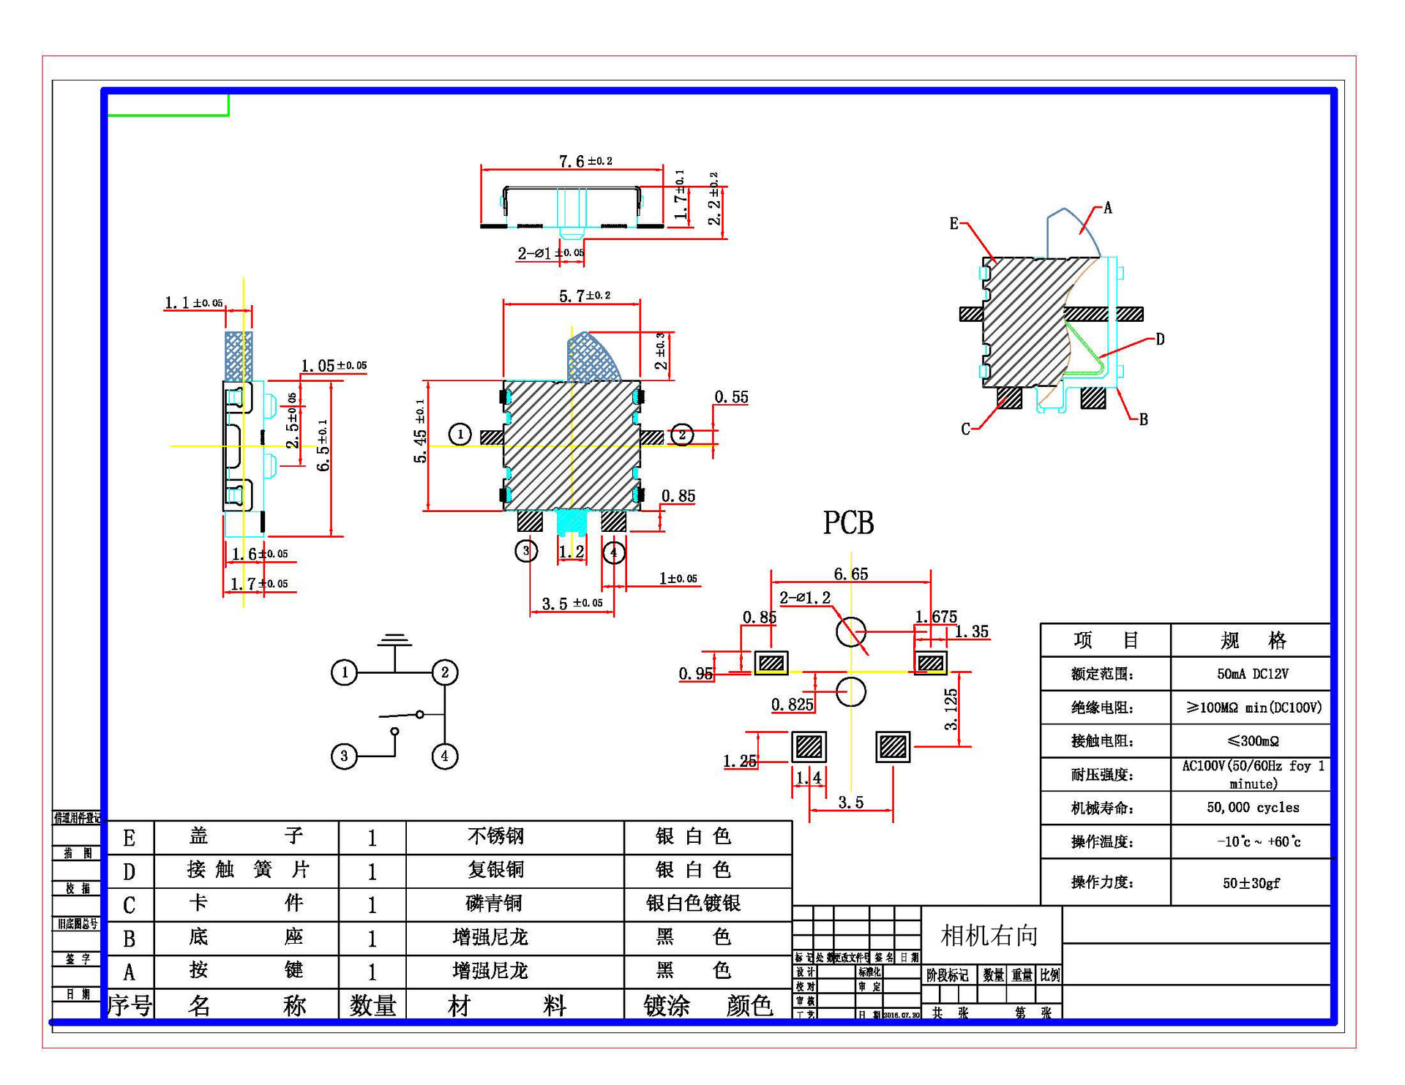Click circled terminal 4 in the circuit schematic

444,756
